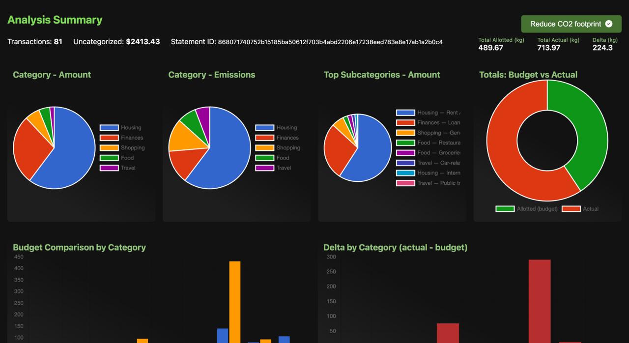This screenshot has width=629, height=343.
Task: Click the 'Budget Comparison by Category' title
Action: click(79, 248)
